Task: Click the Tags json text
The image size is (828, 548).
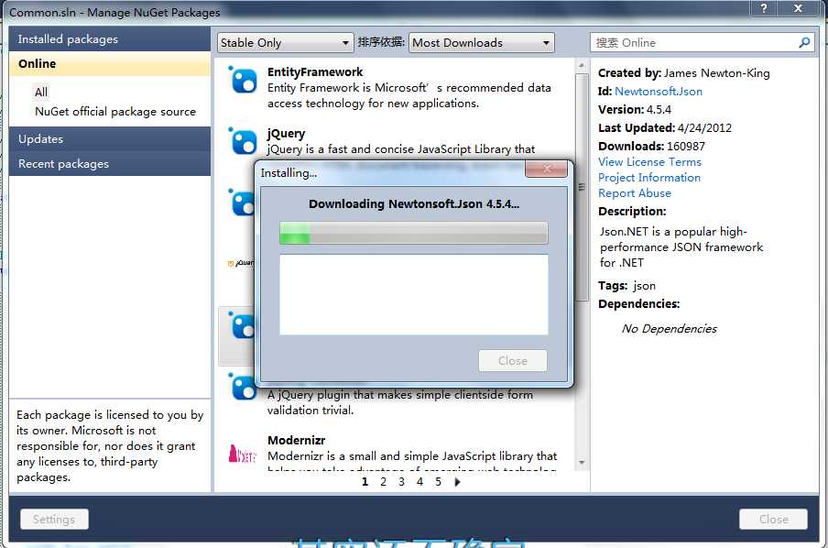Action: tap(626, 286)
